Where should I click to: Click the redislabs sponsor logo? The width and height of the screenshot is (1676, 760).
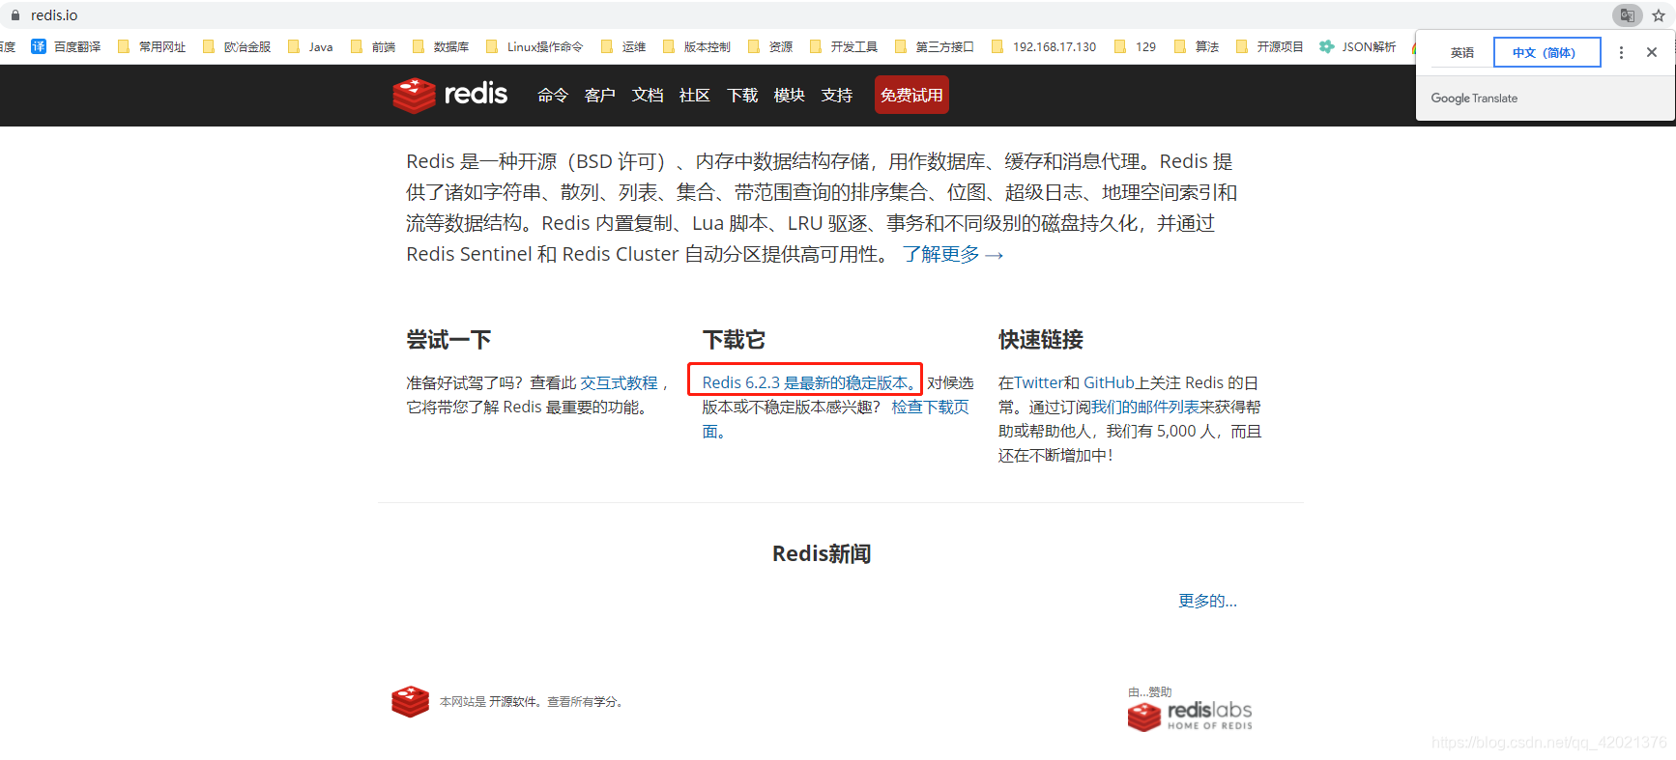[1190, 716]
